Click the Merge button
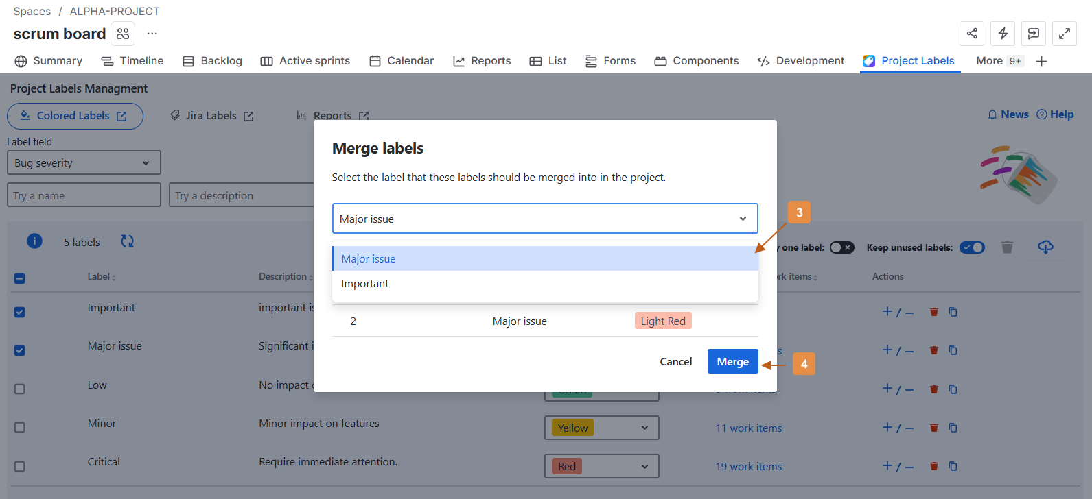 click(733, 361)
